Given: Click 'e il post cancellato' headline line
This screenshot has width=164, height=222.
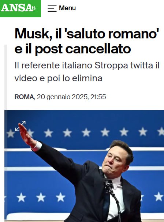Looking at the screenshot, I should pos(72,49).
